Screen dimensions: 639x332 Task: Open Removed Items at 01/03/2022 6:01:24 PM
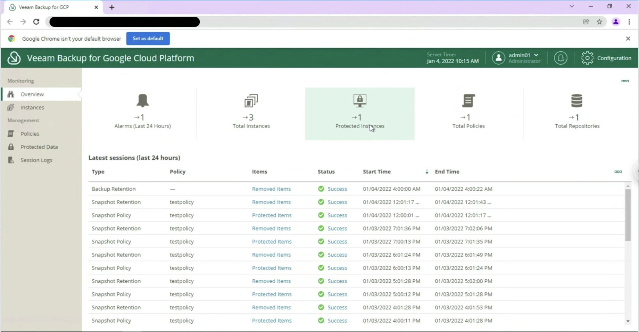coord(271,255)
